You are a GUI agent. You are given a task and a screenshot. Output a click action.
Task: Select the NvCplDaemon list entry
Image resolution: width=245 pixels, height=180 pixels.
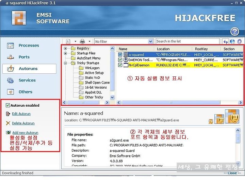(180, 65)
